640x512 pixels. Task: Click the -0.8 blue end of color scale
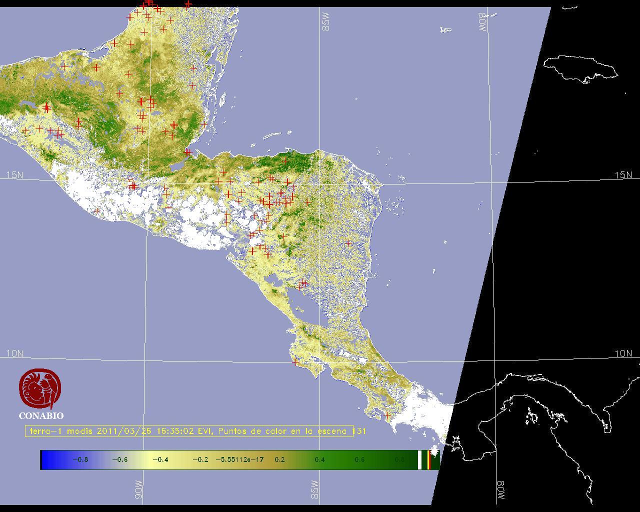click(80, 459)
